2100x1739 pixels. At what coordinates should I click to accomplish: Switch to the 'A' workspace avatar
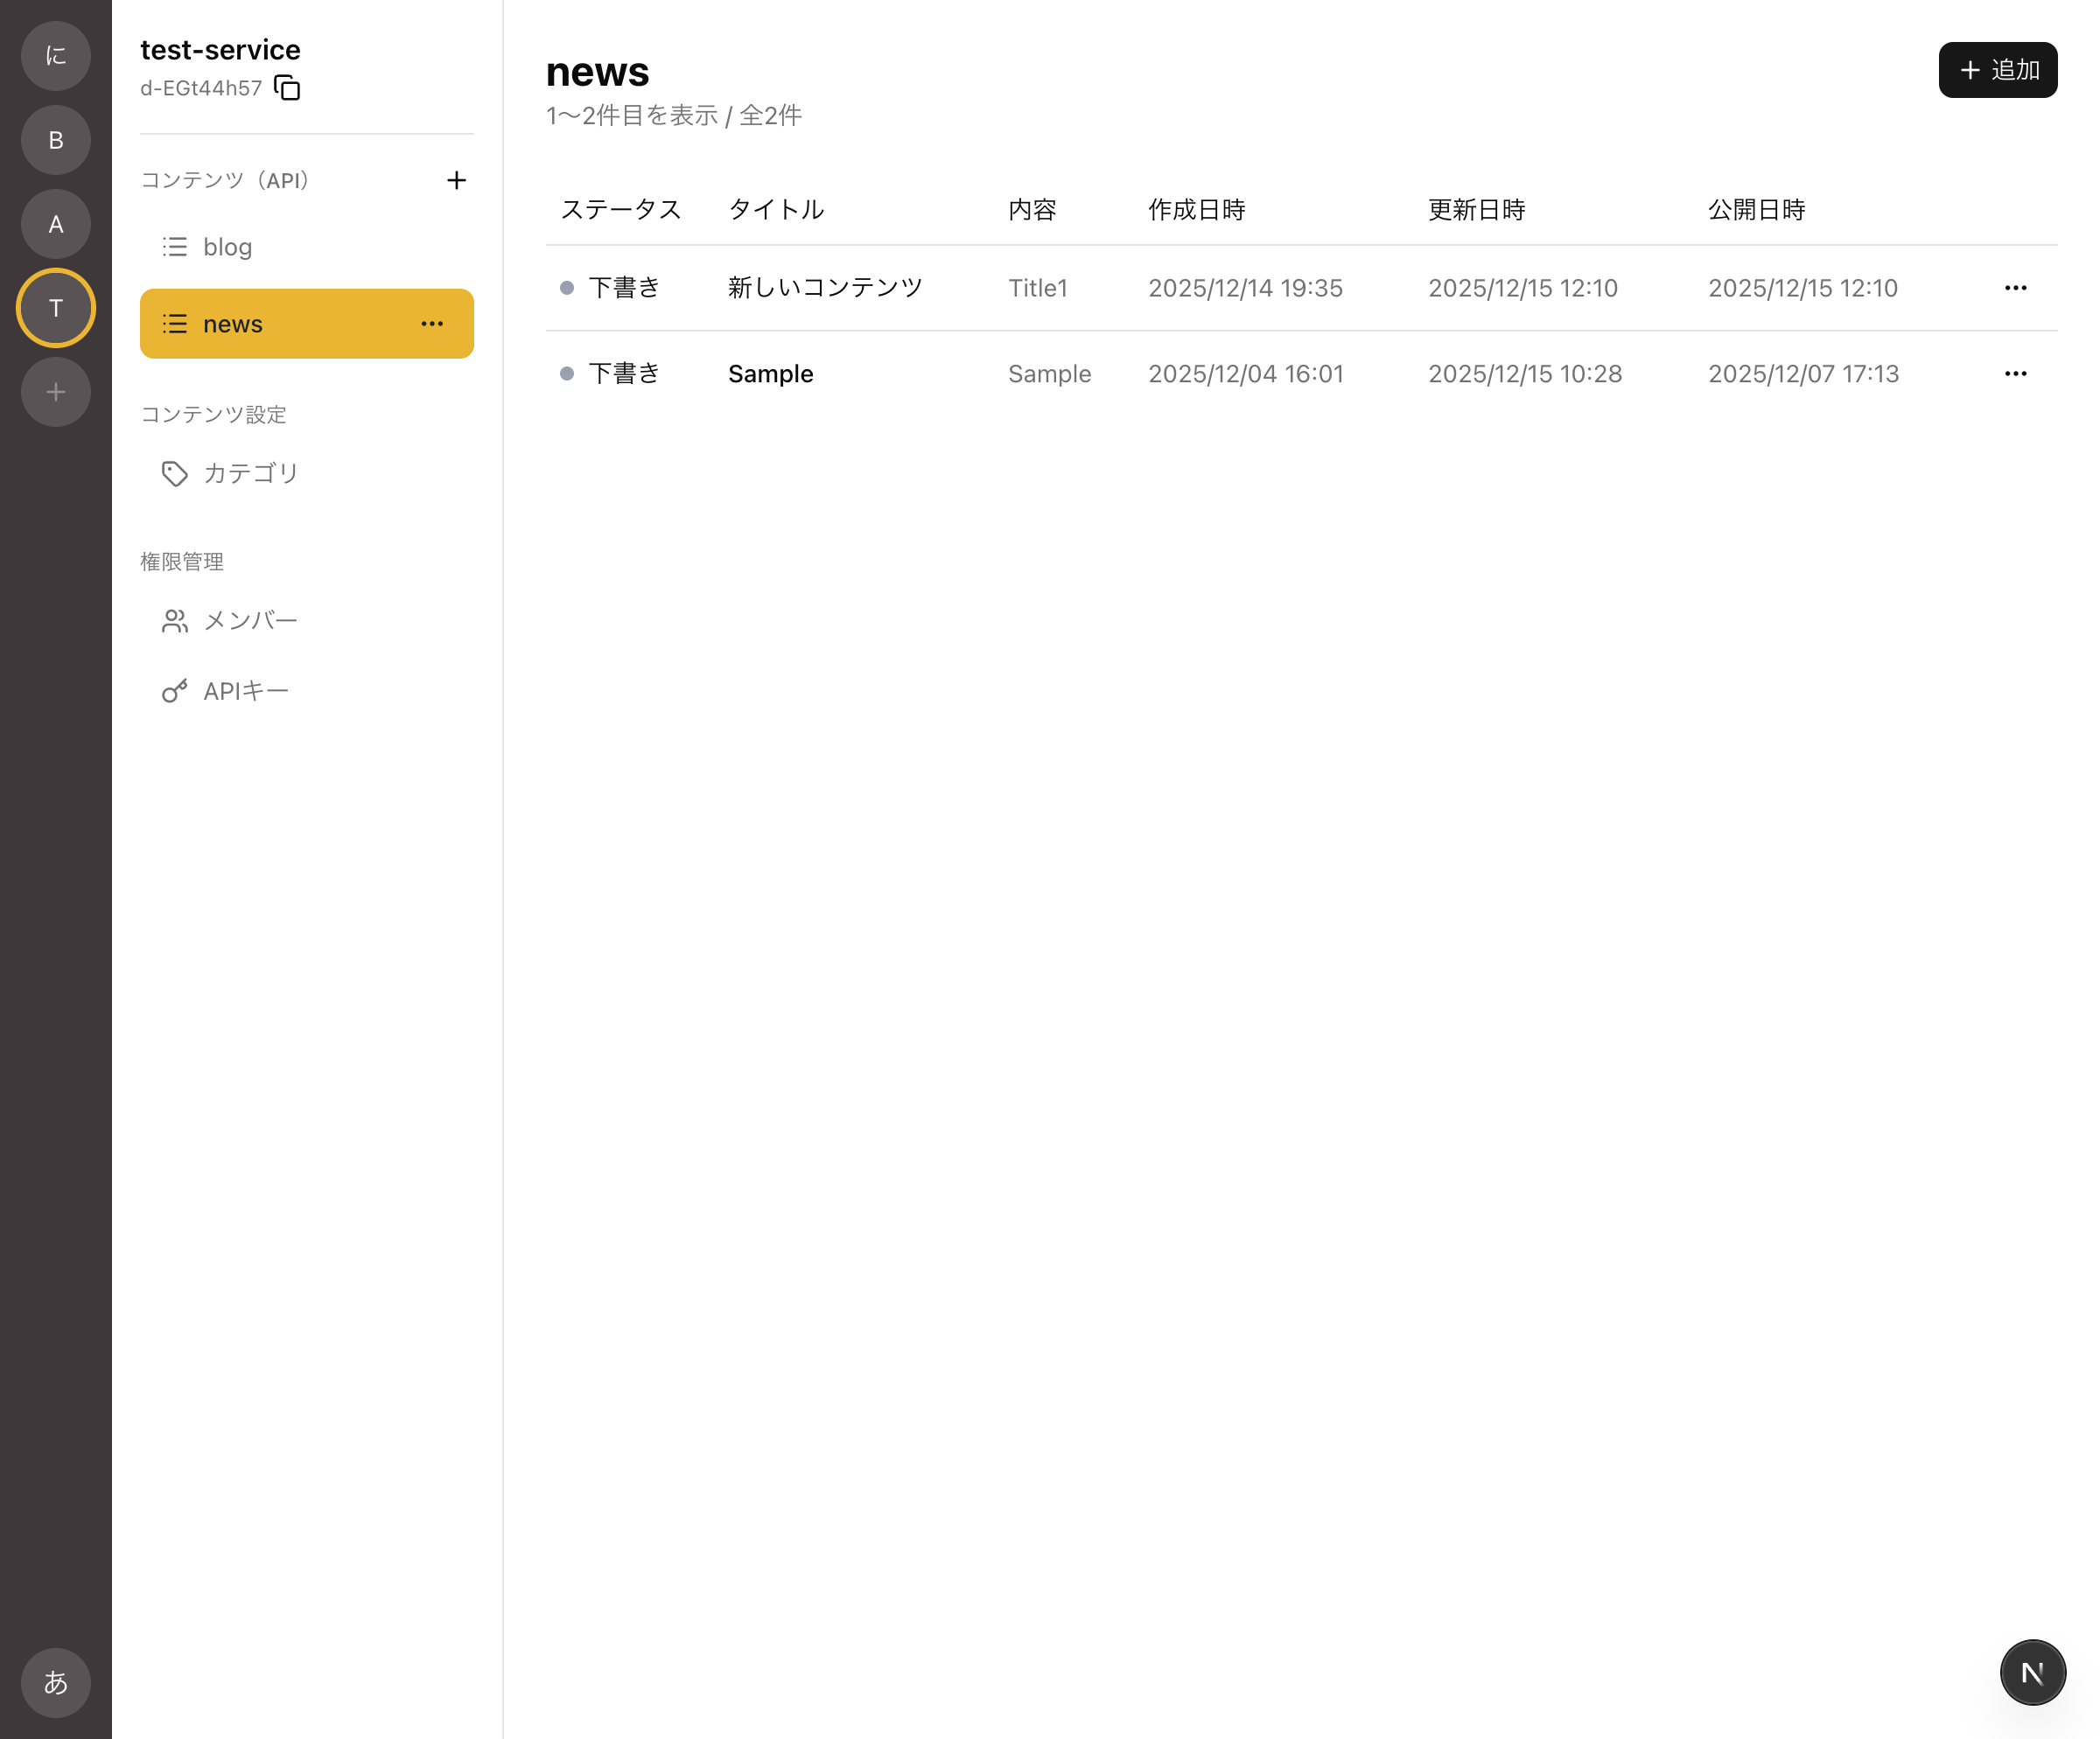click(56, 224)
